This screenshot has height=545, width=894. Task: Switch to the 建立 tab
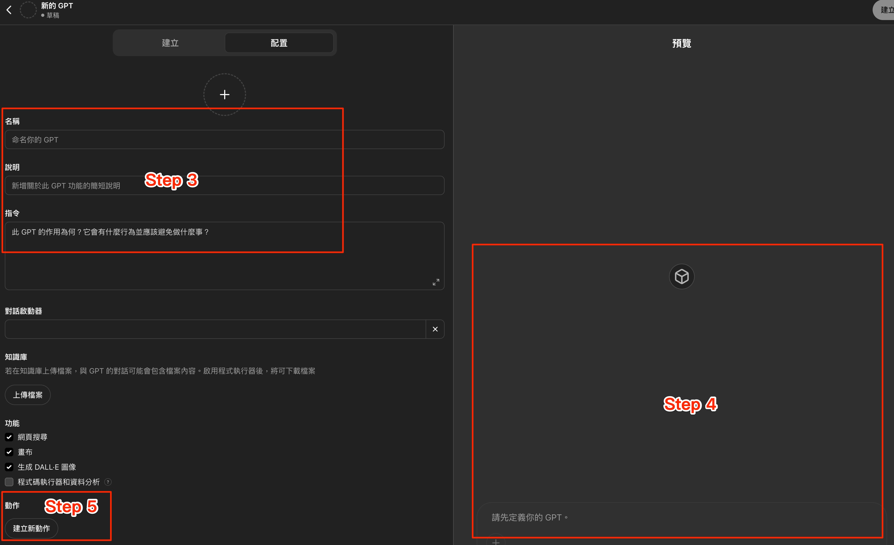point(170,43)
